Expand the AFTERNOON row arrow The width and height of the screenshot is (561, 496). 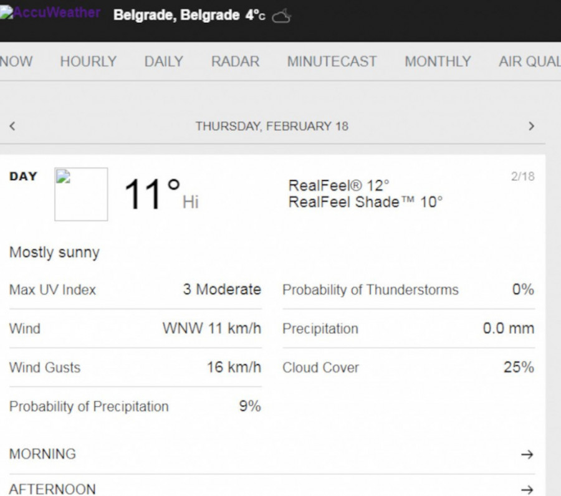(x=527, y=489)
